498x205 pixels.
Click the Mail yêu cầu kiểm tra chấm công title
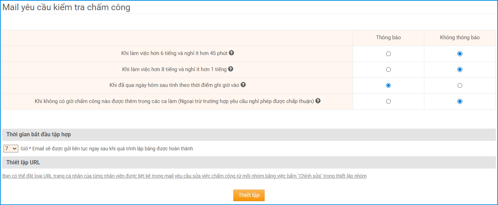[x=66, y=7]
